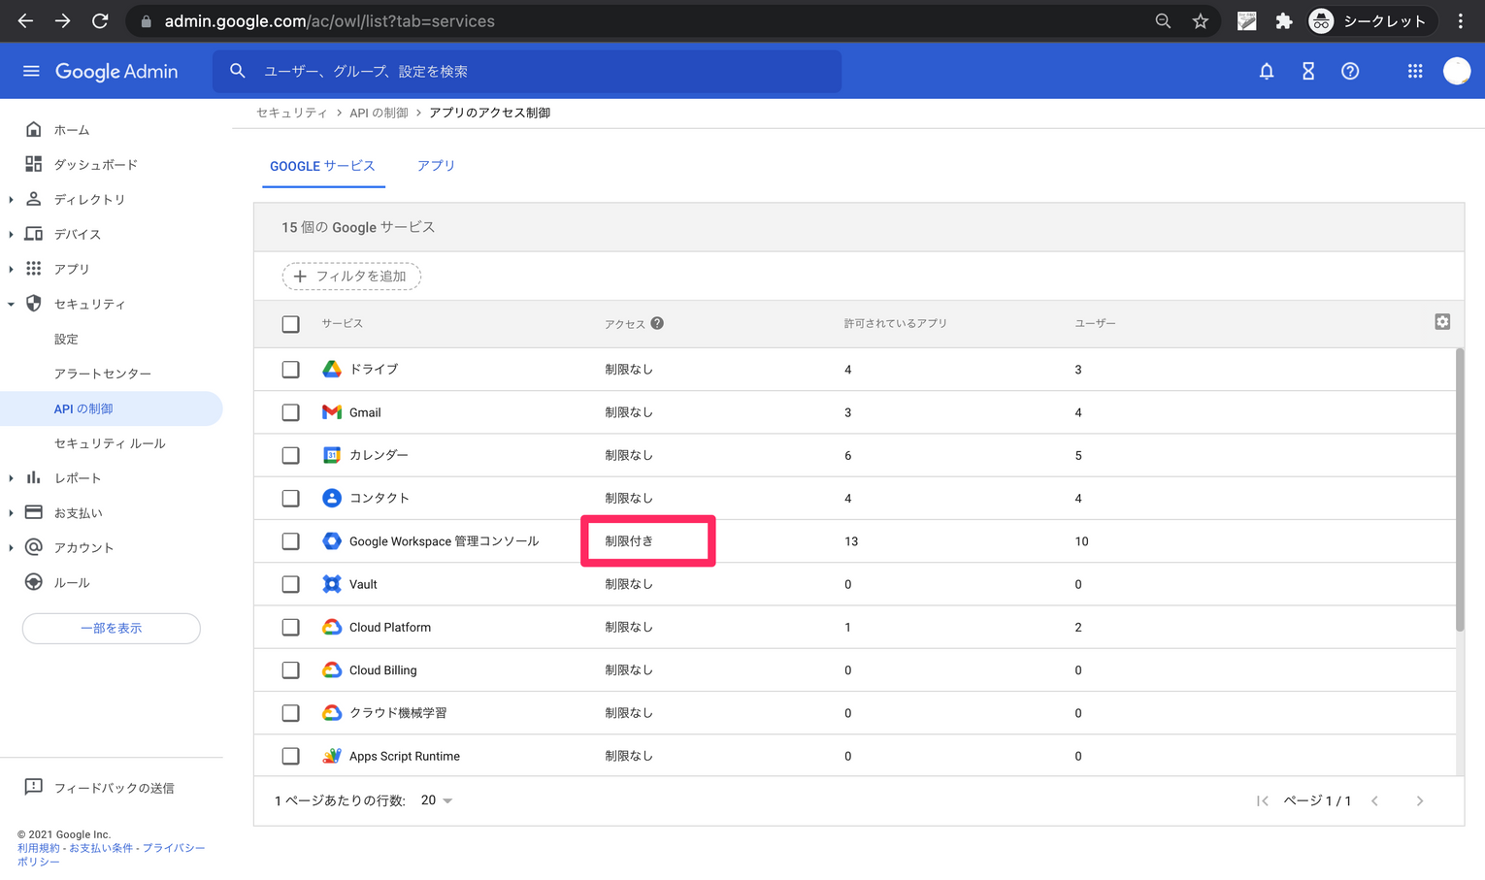Toggle the select-all services checkbox
Screen dimensions: 1485x880
point(290,324)
